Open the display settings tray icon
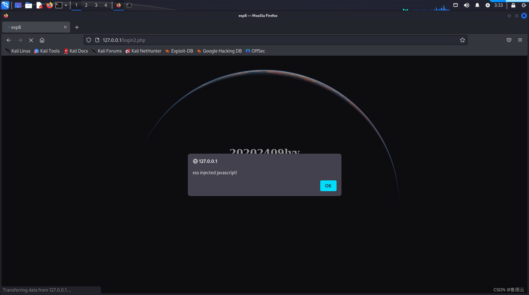This screenshot has width=529, height=295. pyautogui.click(x=456, y=5)
